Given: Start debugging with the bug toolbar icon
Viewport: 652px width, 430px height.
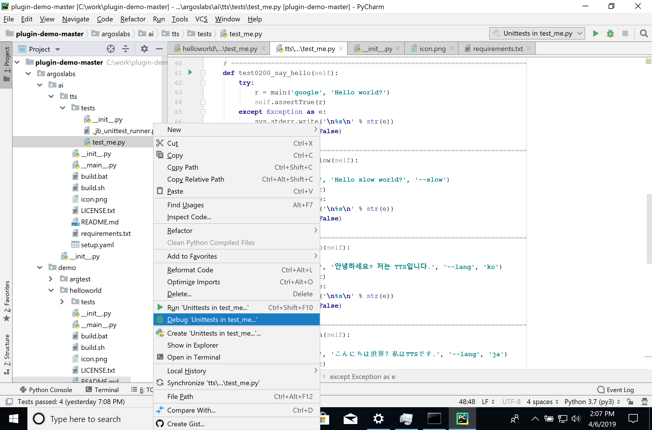Looking at the screenshot, I should (610, 33).
